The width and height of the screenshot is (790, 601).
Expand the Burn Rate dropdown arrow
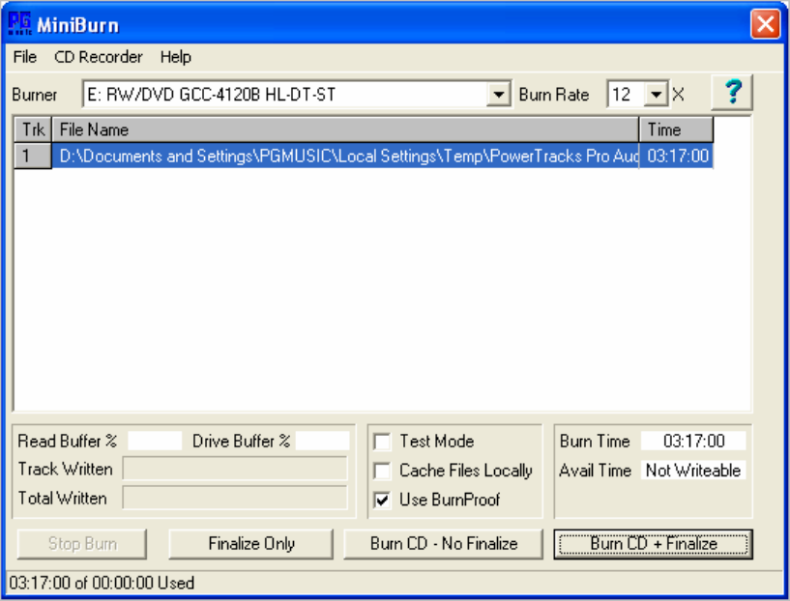(x=656, y=94)
